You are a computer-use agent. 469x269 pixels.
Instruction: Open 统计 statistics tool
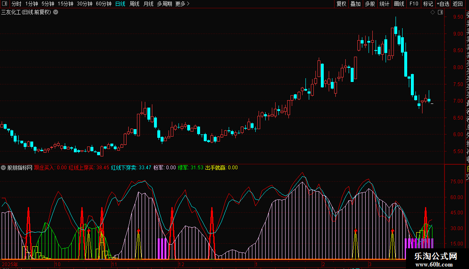point(384,4)
